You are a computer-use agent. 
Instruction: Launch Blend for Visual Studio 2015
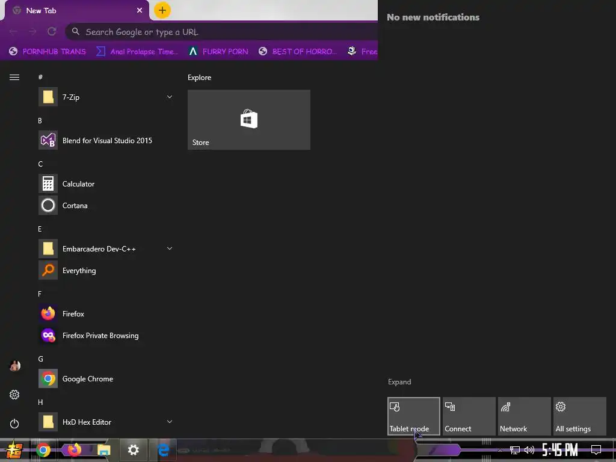106,140
